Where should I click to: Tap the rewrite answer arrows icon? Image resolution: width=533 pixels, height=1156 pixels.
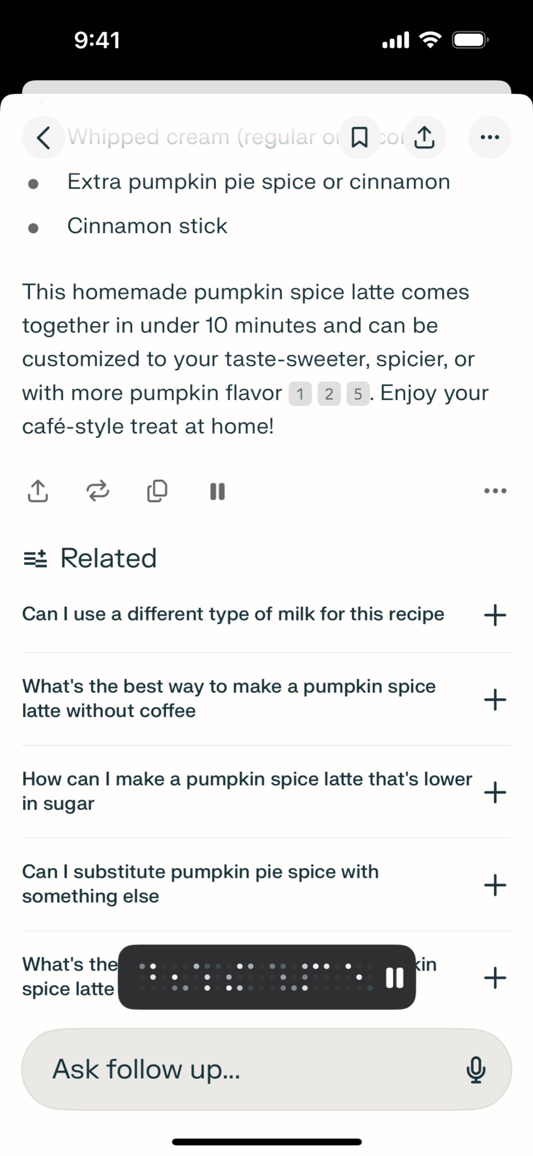tap(98, 491)
